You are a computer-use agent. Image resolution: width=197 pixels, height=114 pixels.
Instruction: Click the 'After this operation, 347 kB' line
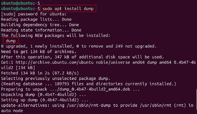point(82,57)
